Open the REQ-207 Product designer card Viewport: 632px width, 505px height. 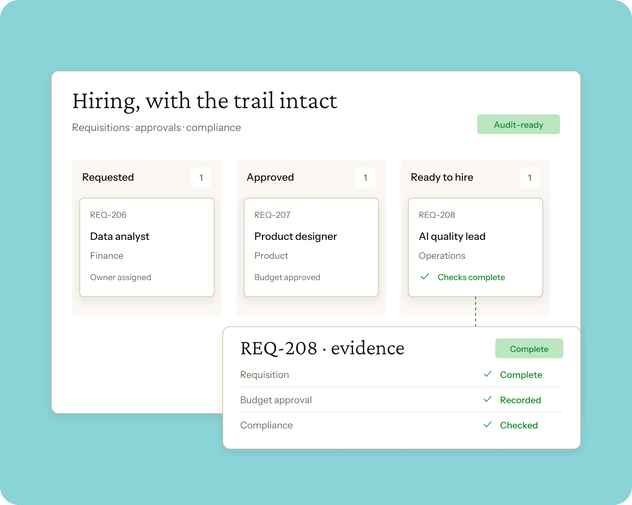pos(311,247)
